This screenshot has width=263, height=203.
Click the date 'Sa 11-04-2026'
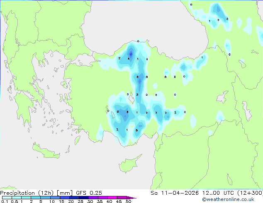coord(175,193)
